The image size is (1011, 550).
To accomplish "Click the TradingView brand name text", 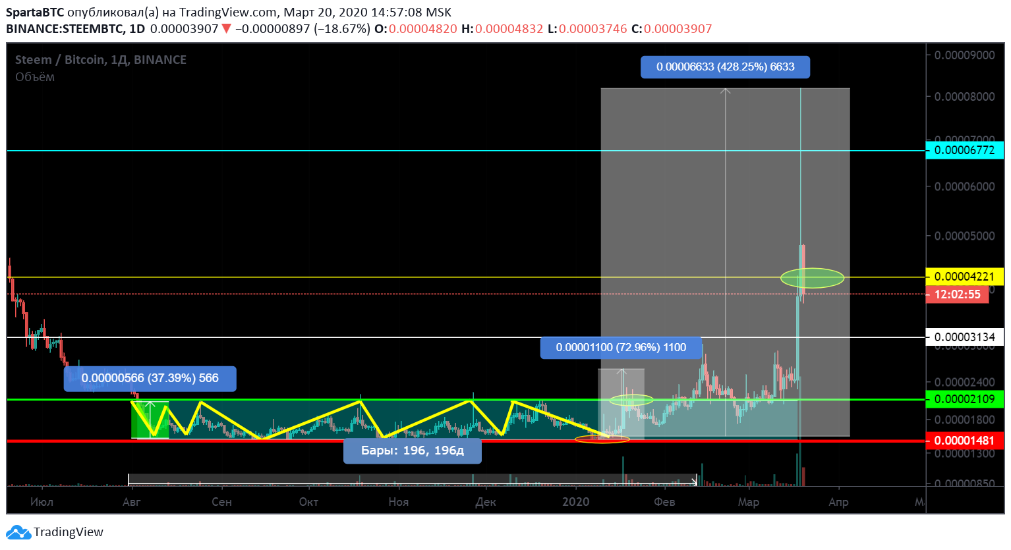I will pos(69,532).
